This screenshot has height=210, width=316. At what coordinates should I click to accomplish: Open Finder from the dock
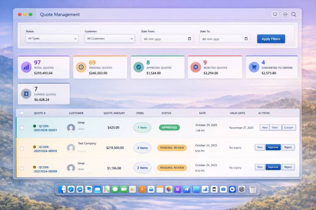[x=62, y=189]
